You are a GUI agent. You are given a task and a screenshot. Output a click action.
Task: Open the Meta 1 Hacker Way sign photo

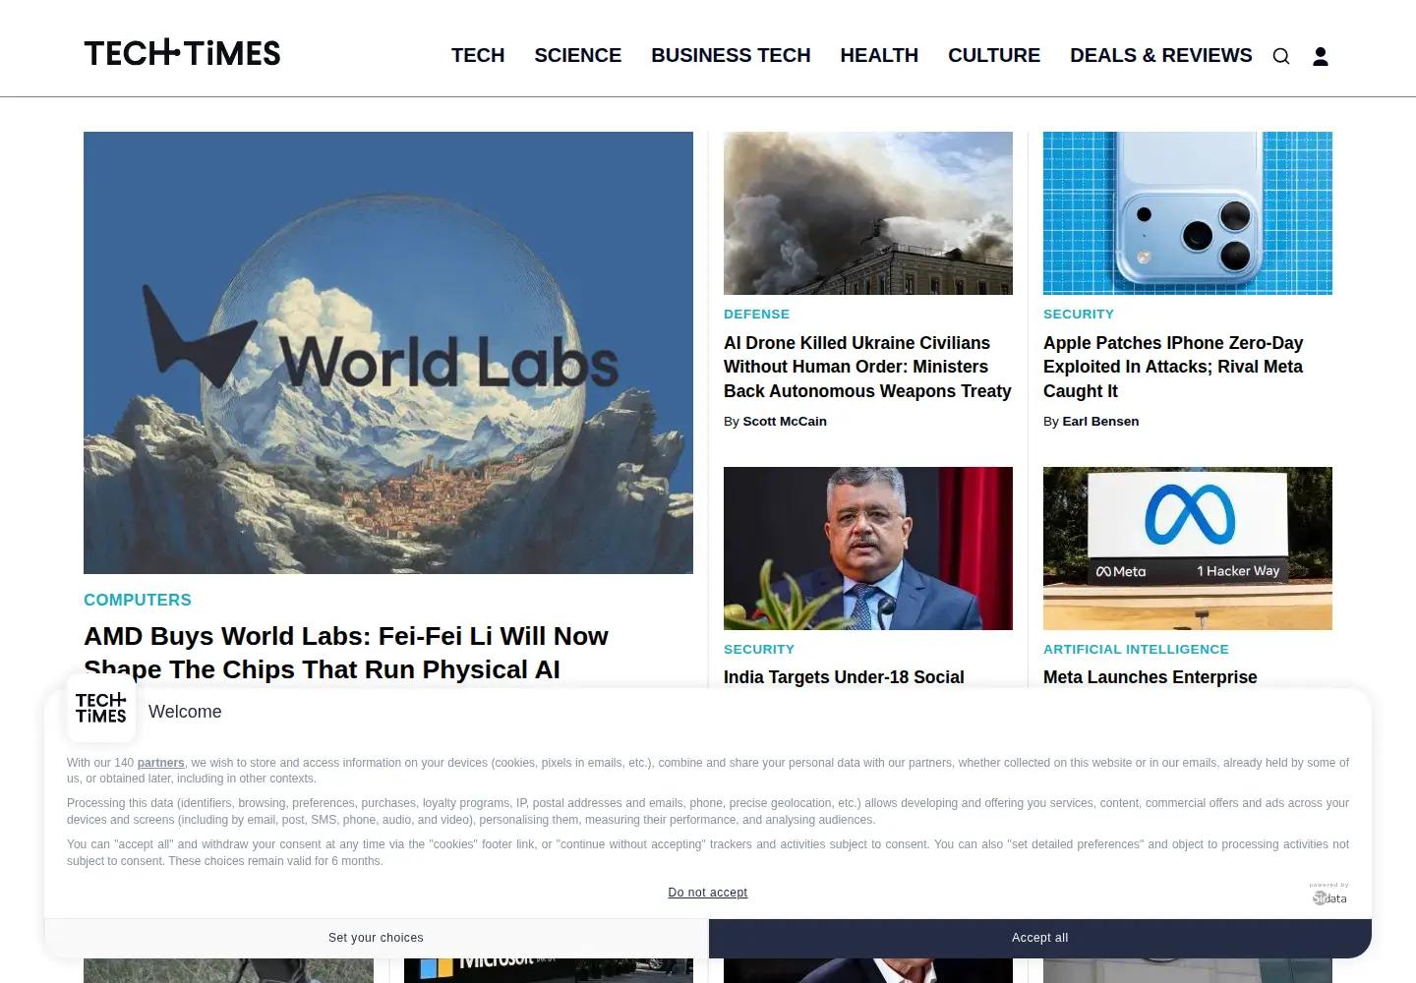point(1188,549)
